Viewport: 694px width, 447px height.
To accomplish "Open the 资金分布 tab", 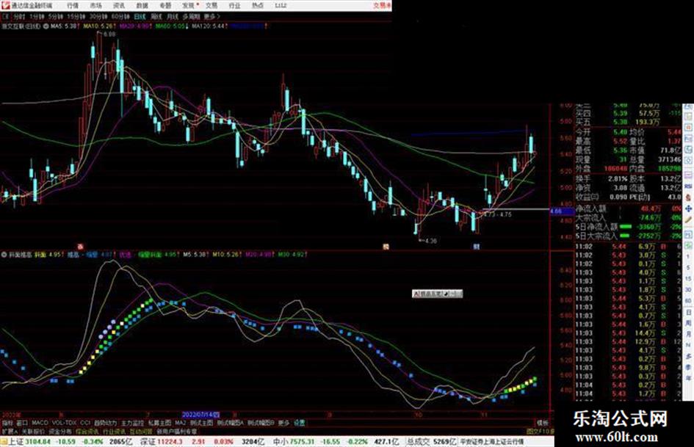I will click(x=60, y=431).
